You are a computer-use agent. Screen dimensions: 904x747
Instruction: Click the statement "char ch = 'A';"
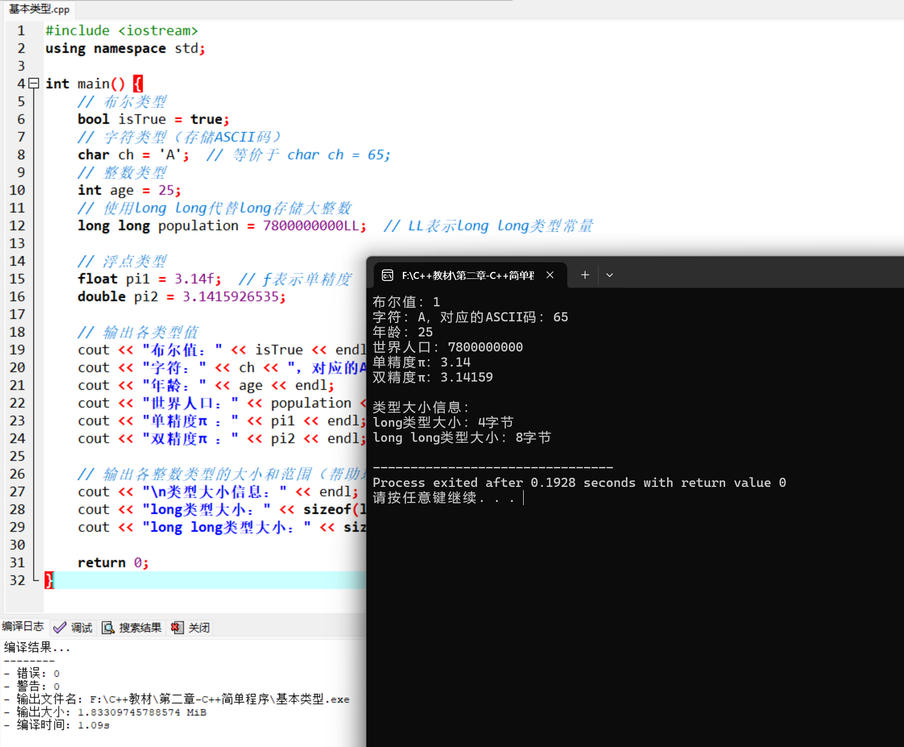tap(133, 155)
